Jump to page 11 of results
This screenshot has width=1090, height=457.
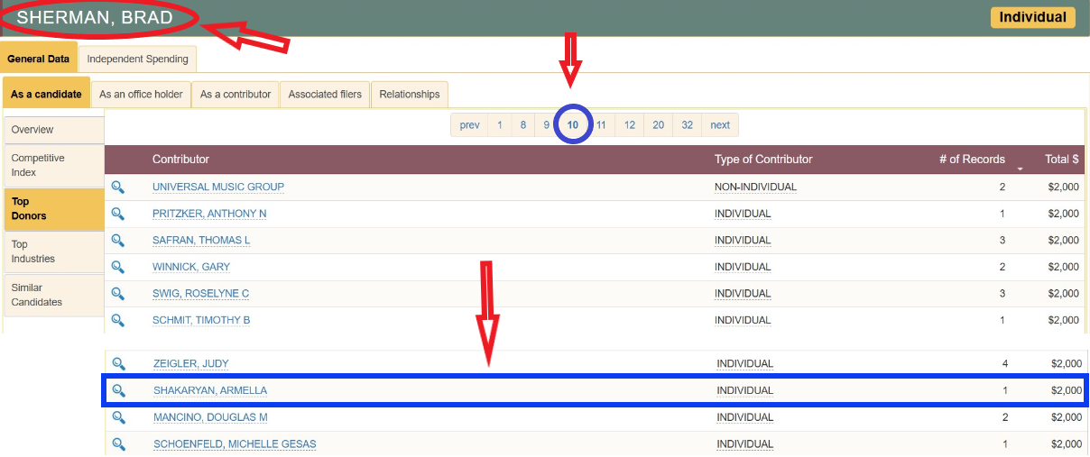[x=601, y=125]
